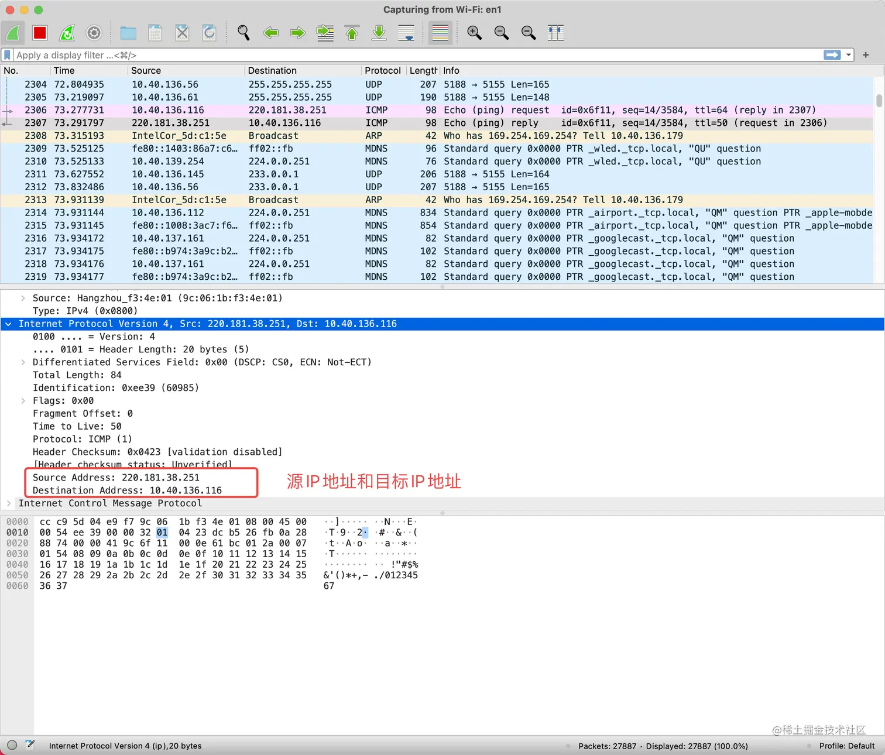Viewport: 885px width, 755px height.
Task: Jump to the last packet icon
Action: pyautogui.click(x=379, y=33)
